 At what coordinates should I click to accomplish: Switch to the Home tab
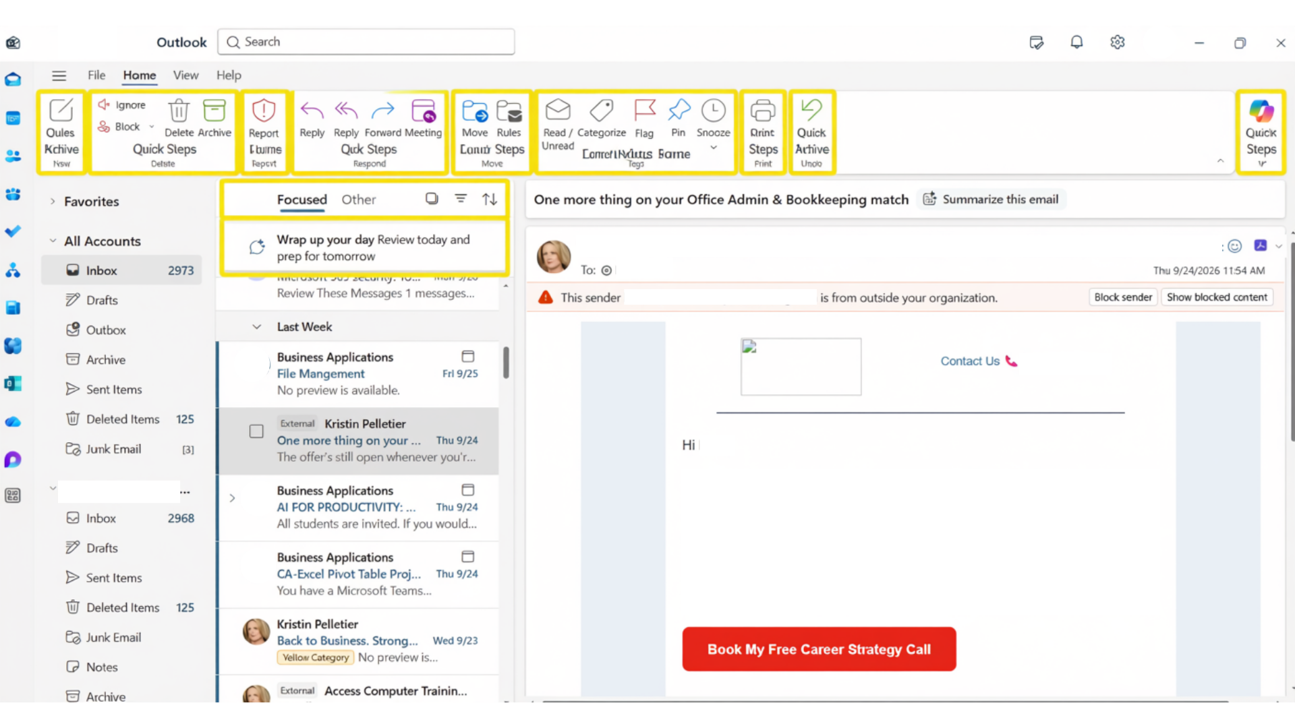pyautogui.click(x=140, y=75)
